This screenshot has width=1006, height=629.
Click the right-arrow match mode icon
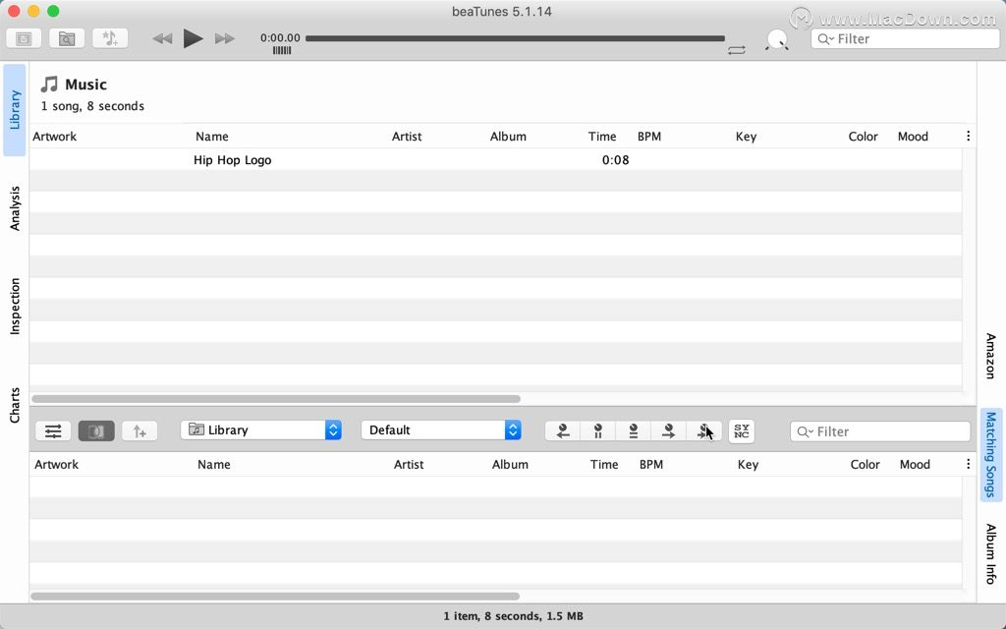(668, 431)
